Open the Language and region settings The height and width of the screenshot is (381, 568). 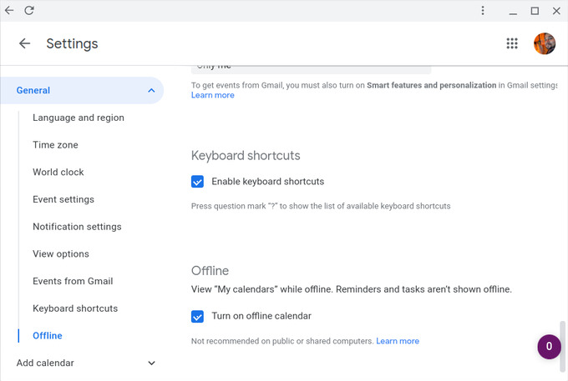tap(79, 118)
